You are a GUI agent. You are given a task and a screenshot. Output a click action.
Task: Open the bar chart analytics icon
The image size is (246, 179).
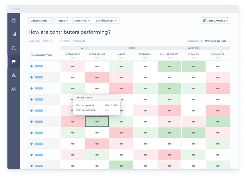pyautogui.click(x=14, y=34)
